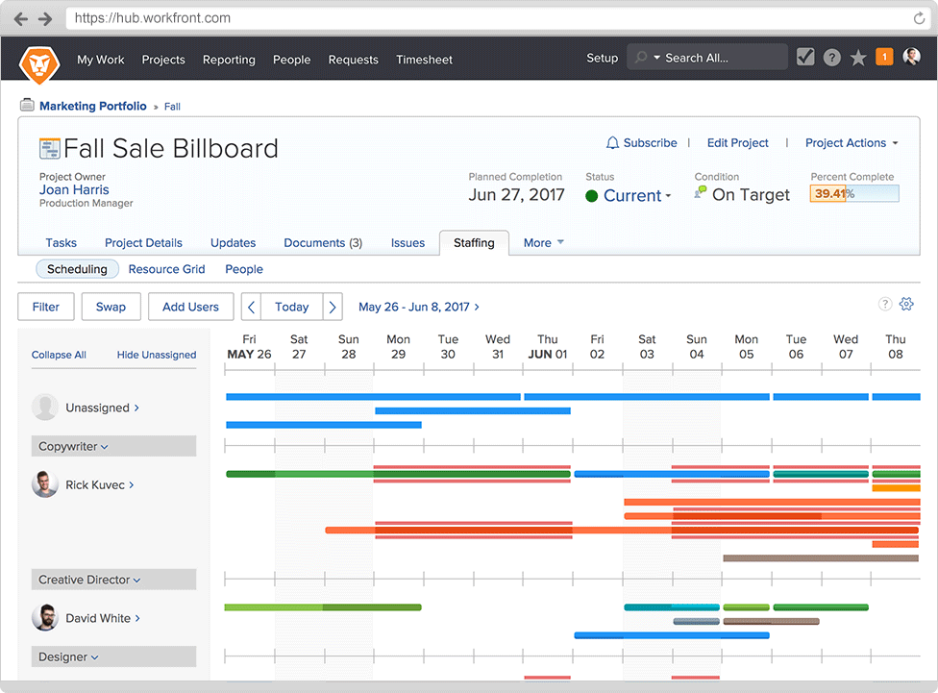
Task: Open the search scope dropdown arrow
Action: [656, 58]
